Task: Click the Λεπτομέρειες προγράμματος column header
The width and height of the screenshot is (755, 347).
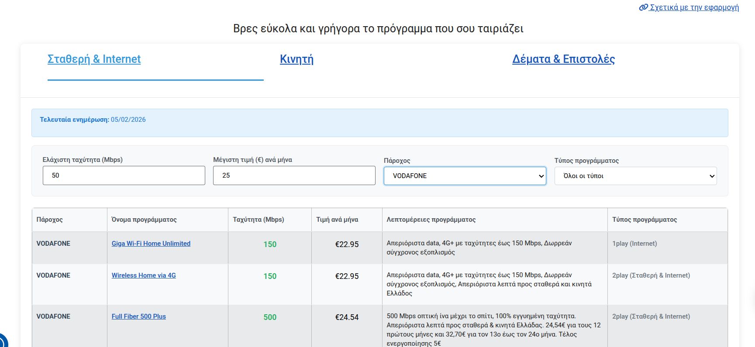Action: tap(431, 220)
